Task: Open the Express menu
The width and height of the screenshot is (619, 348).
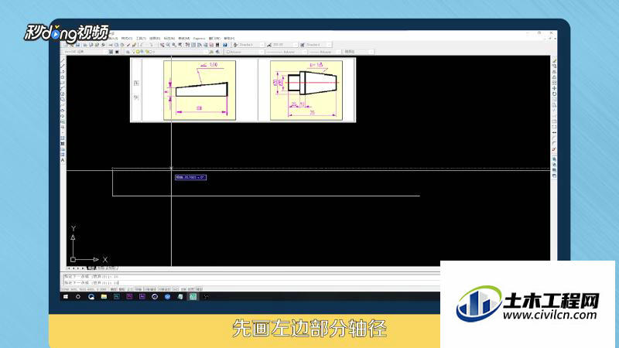Action: (x=200, y=38)
